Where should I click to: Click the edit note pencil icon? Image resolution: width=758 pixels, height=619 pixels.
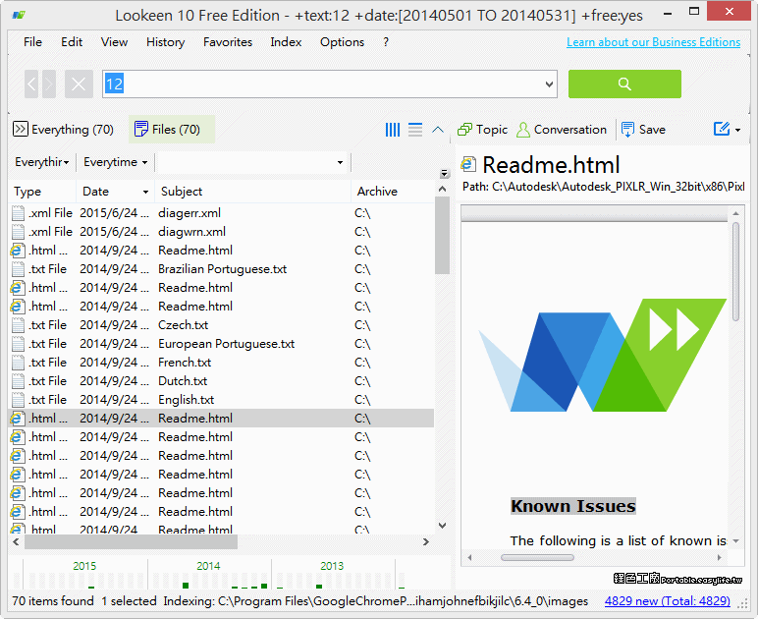(722, 129)
